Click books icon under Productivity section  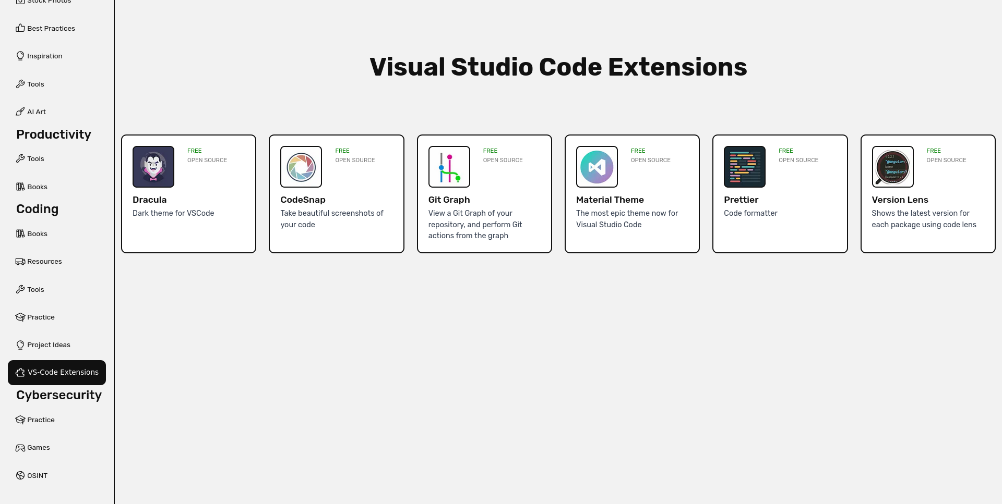point(20,187)
